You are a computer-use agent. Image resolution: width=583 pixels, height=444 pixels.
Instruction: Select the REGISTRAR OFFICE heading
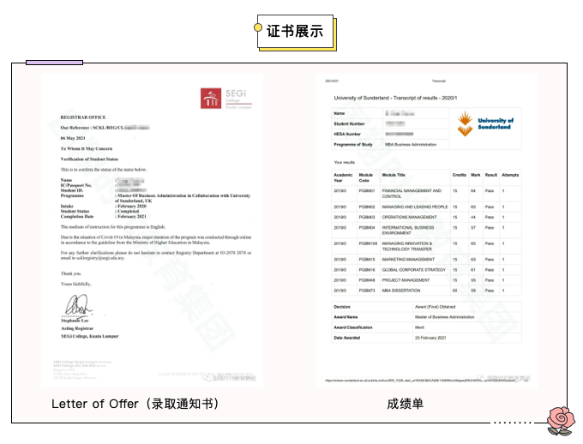point(83,117)
